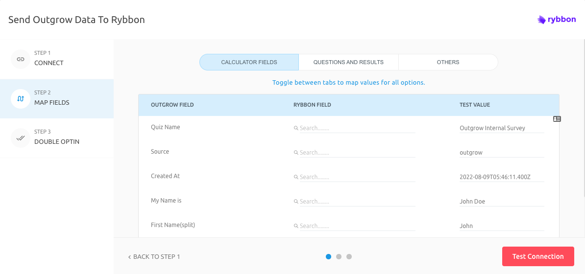The width and height of the screenshot is (585, 274).
Task: Select Map Fields step in sidebar
Action: pos(57,99)
